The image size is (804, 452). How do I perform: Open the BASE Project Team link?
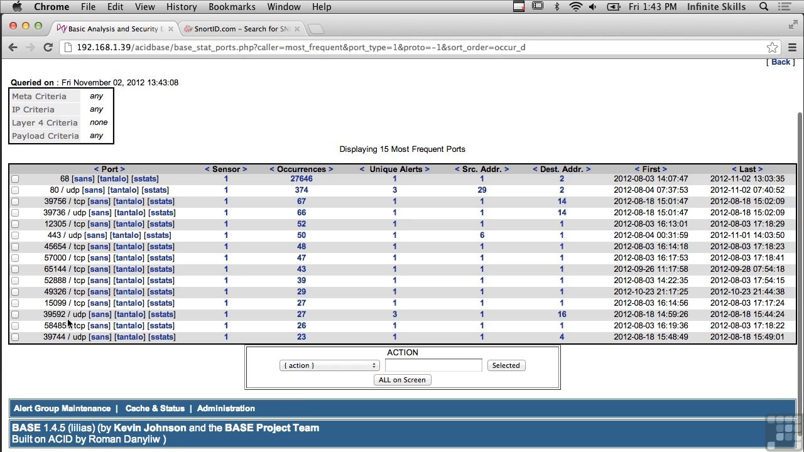(272, 428)
